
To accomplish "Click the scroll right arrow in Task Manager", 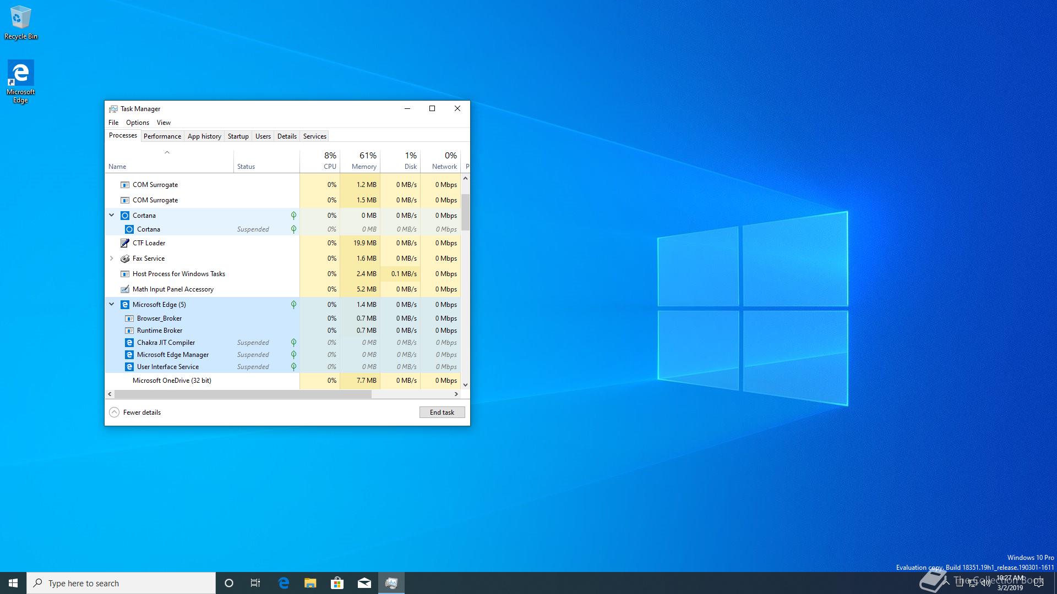I will (x=456, y=394).
